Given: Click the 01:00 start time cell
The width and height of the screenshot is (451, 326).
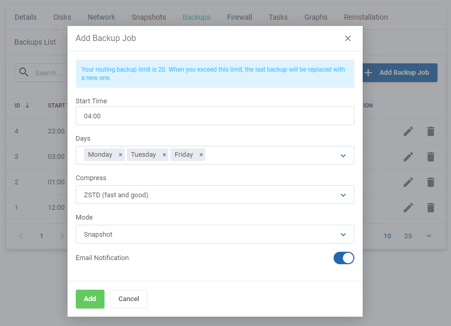Looking at the screenshot, I should point(56,182).
